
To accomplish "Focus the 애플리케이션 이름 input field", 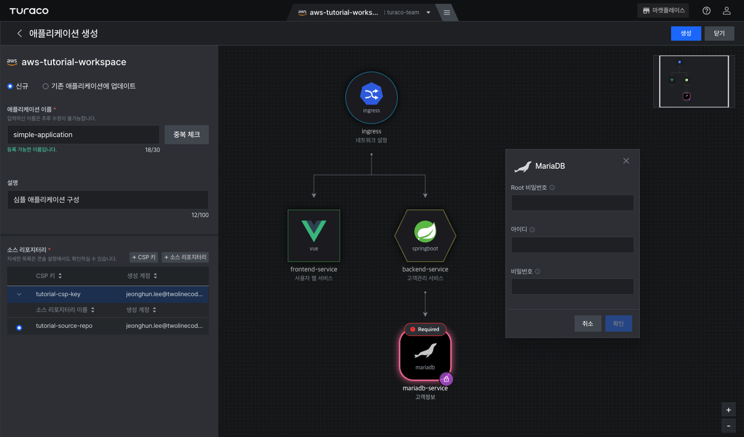I will [x=84, y=135].
